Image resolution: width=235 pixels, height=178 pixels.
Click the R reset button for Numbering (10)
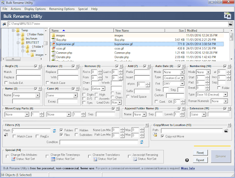[x=229, y=66]
